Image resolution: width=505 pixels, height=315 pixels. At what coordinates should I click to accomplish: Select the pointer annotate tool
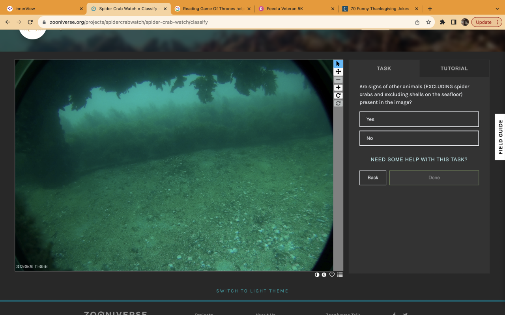[338, 64]
